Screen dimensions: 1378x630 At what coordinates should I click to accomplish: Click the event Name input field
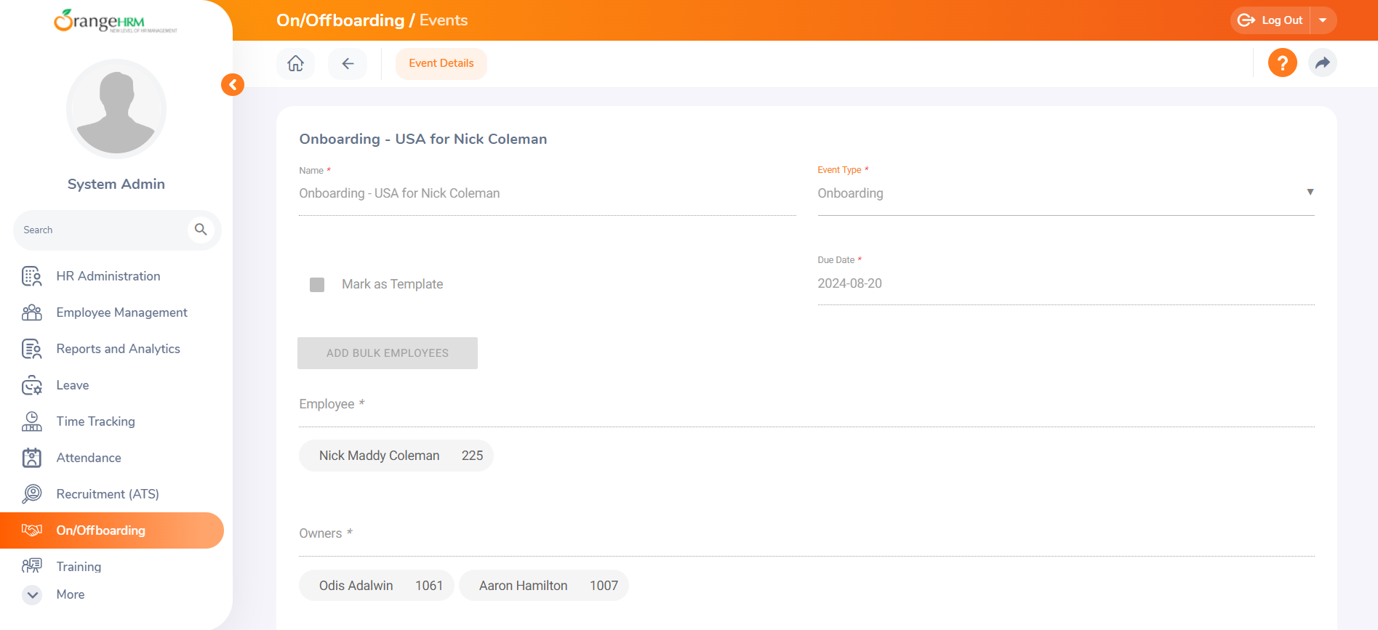[548, 193]
